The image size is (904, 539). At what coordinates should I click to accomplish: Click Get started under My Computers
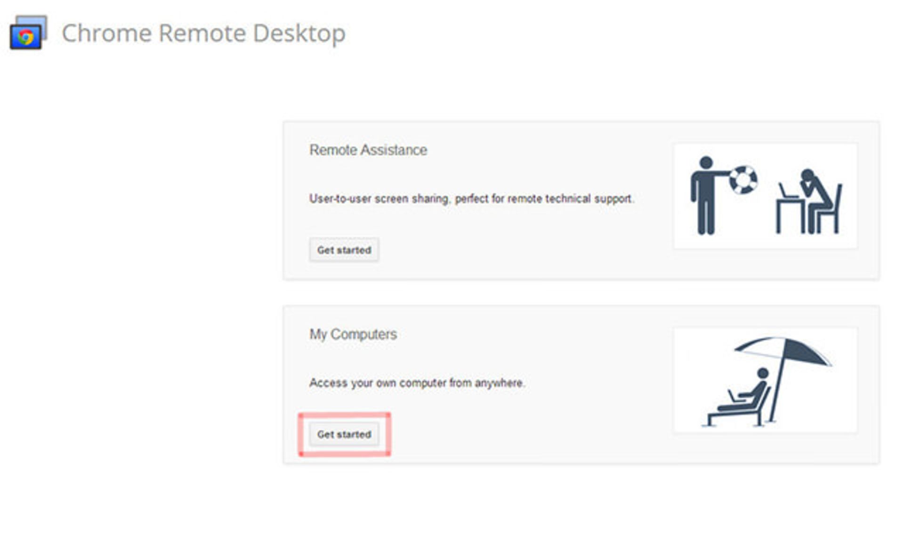tap(344, 434)
